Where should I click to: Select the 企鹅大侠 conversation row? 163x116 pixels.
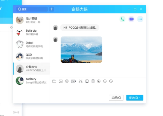31,69
